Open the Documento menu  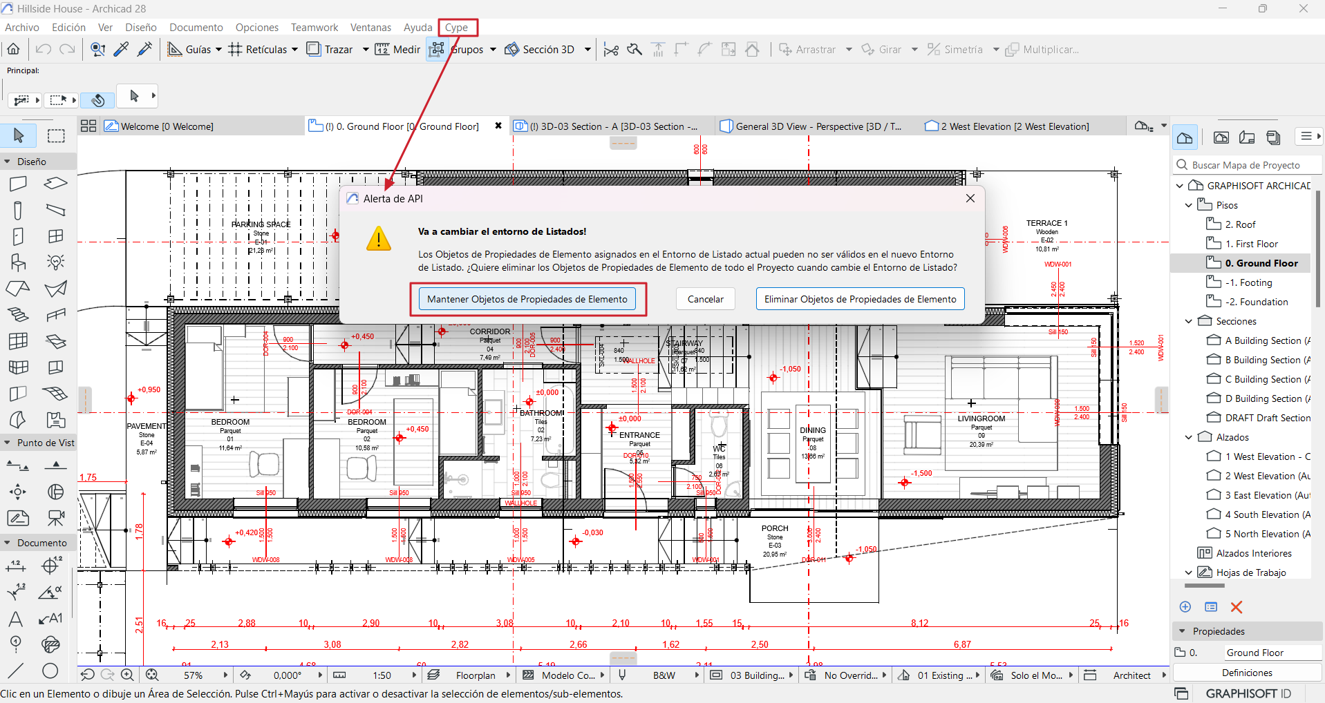[x=196, y=28]
